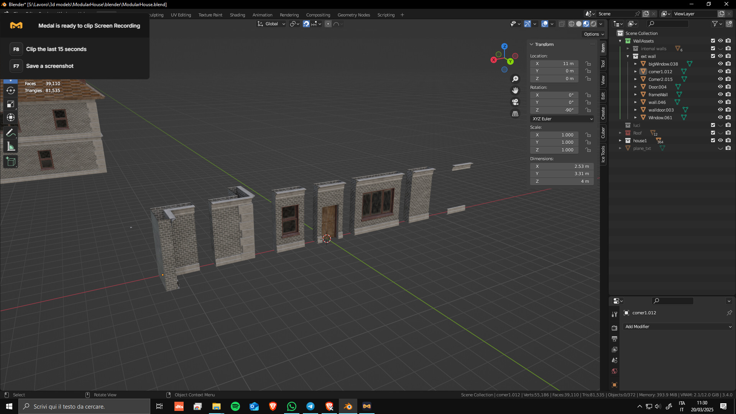The image size is (736, 414).
Task: Select the Transform tool in left toolbar
Action: click(x=11, y=117)
